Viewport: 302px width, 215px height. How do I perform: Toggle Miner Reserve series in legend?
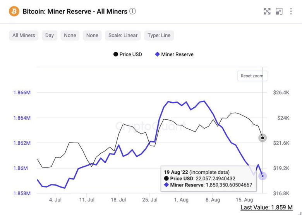tap(174, 54)
